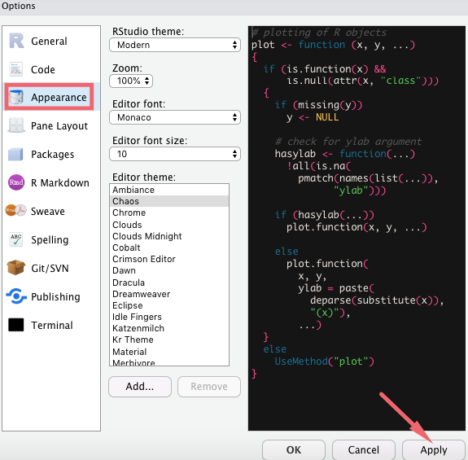Click the Pane Layout grid icon

point(15,125)
